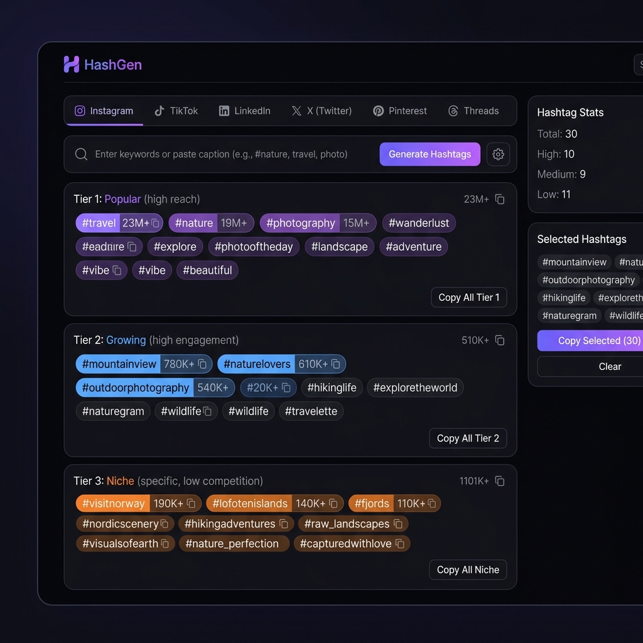This screenshot has width=643, height=643.
Task: Click Copy All Tier 2
Action: (468, 438)
